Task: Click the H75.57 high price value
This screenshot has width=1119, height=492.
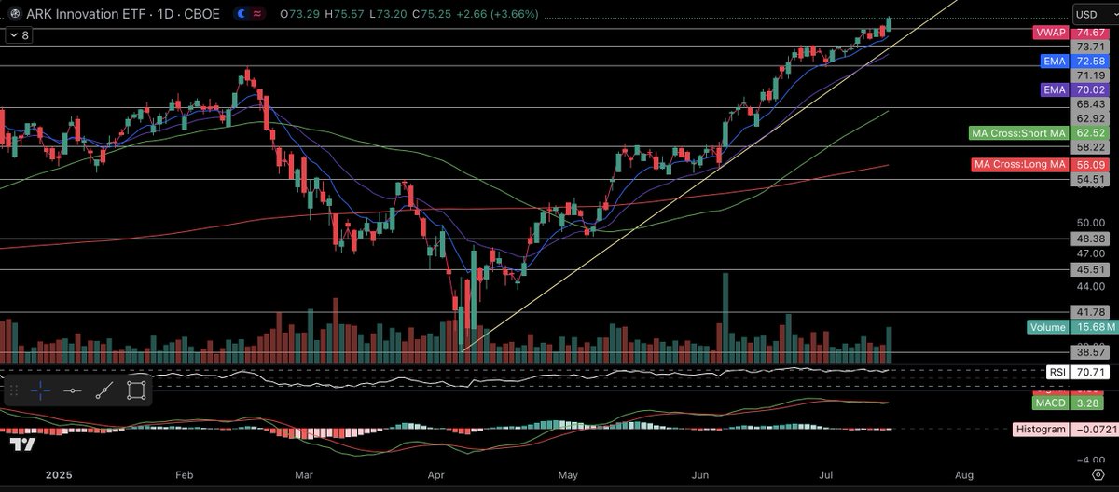Action: (343, 14)
